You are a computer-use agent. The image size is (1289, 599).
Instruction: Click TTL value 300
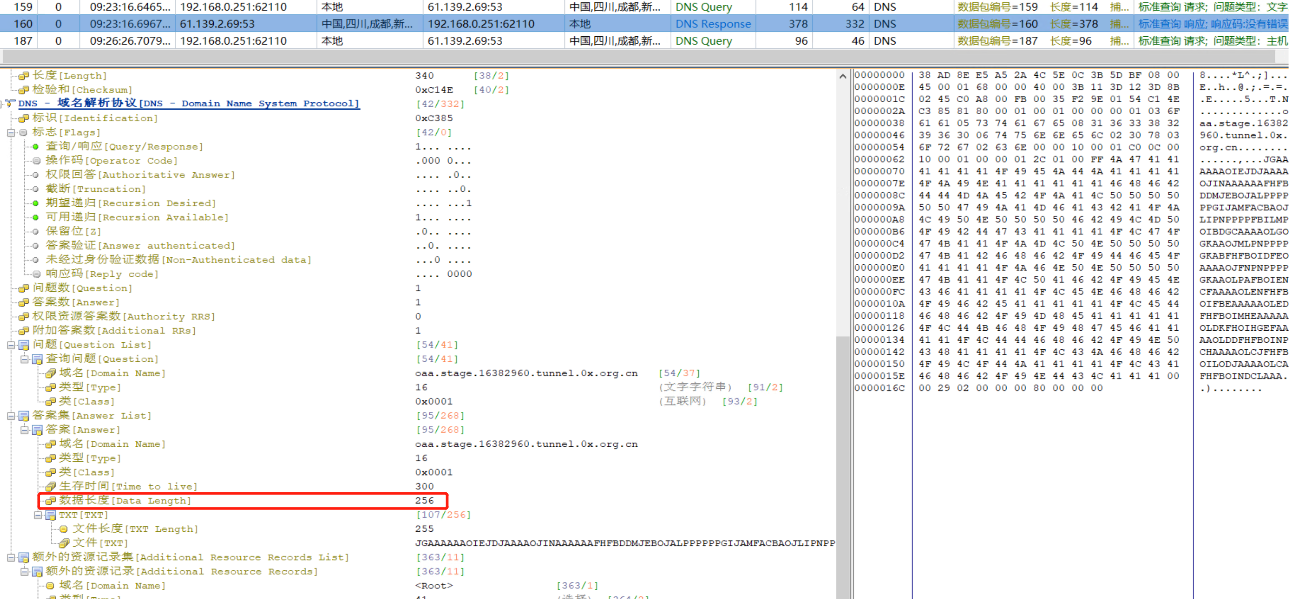click(x=424, y=487)
